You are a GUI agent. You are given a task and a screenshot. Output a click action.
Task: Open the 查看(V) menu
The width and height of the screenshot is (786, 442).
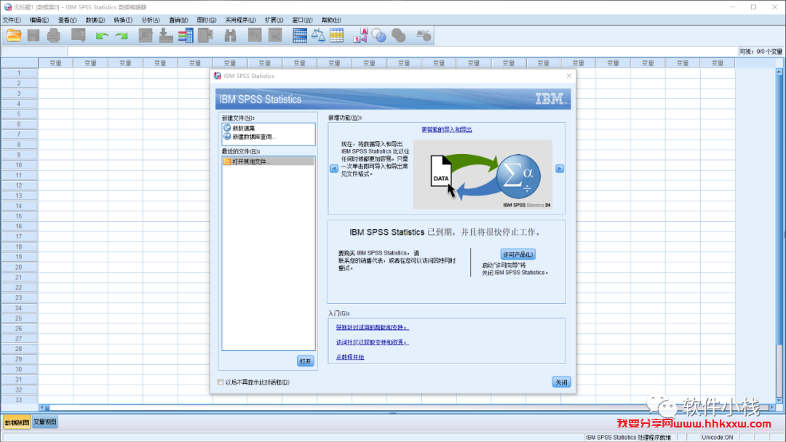(67, 20)
